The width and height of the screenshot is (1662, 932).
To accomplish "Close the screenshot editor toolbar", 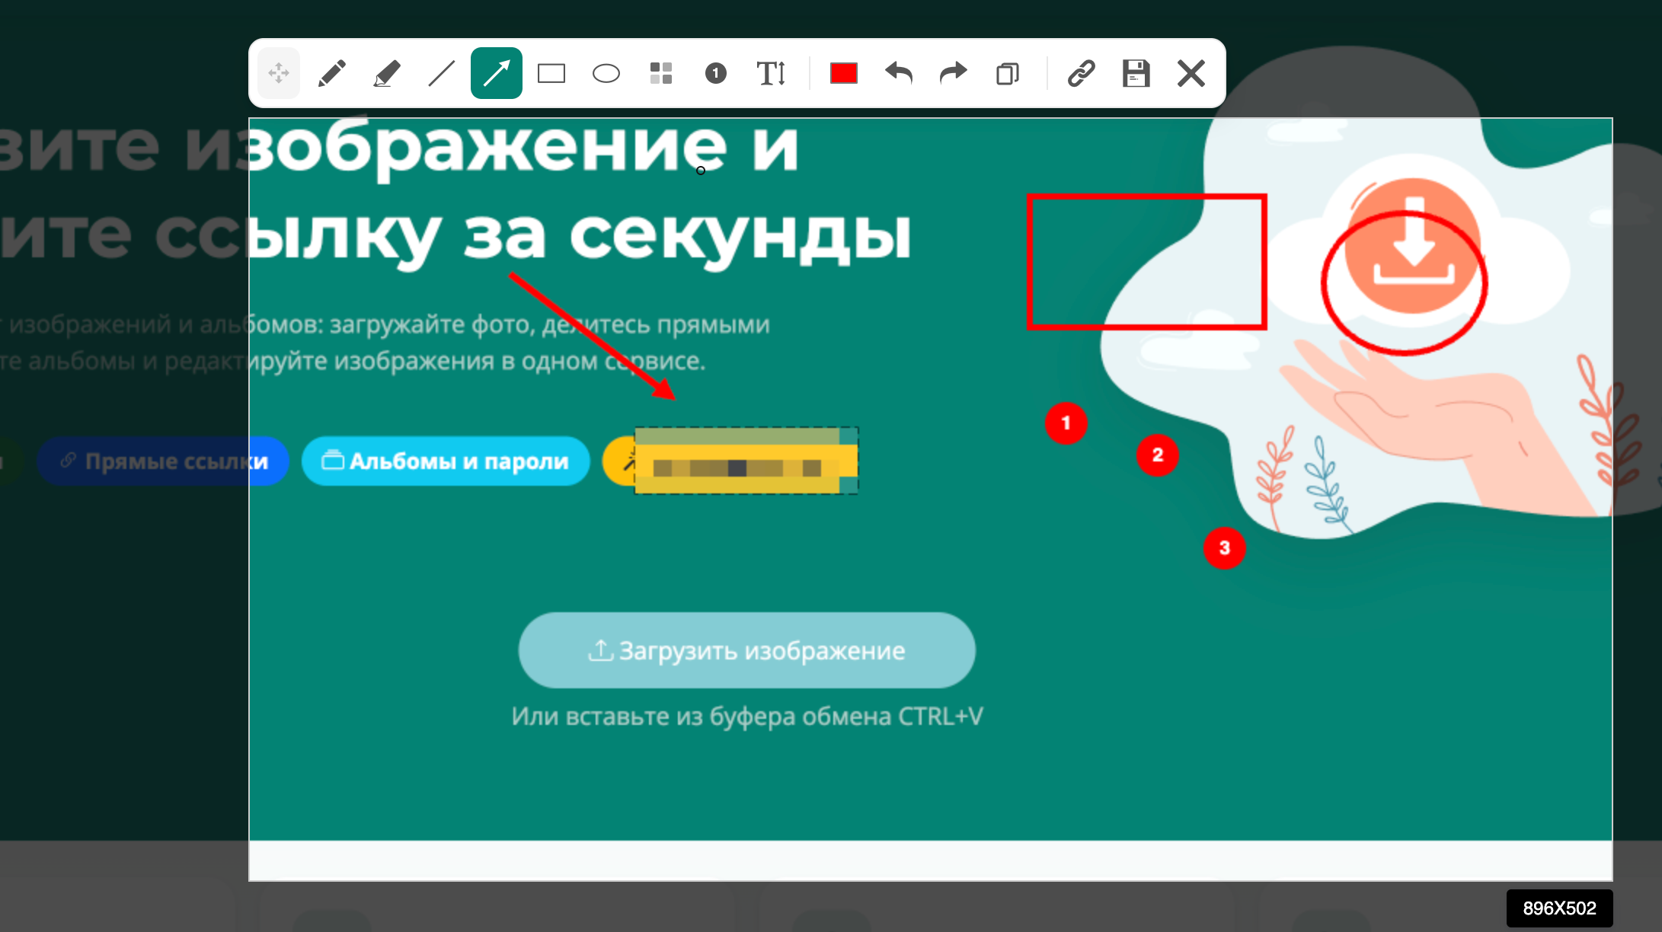I will [1191, 74].
